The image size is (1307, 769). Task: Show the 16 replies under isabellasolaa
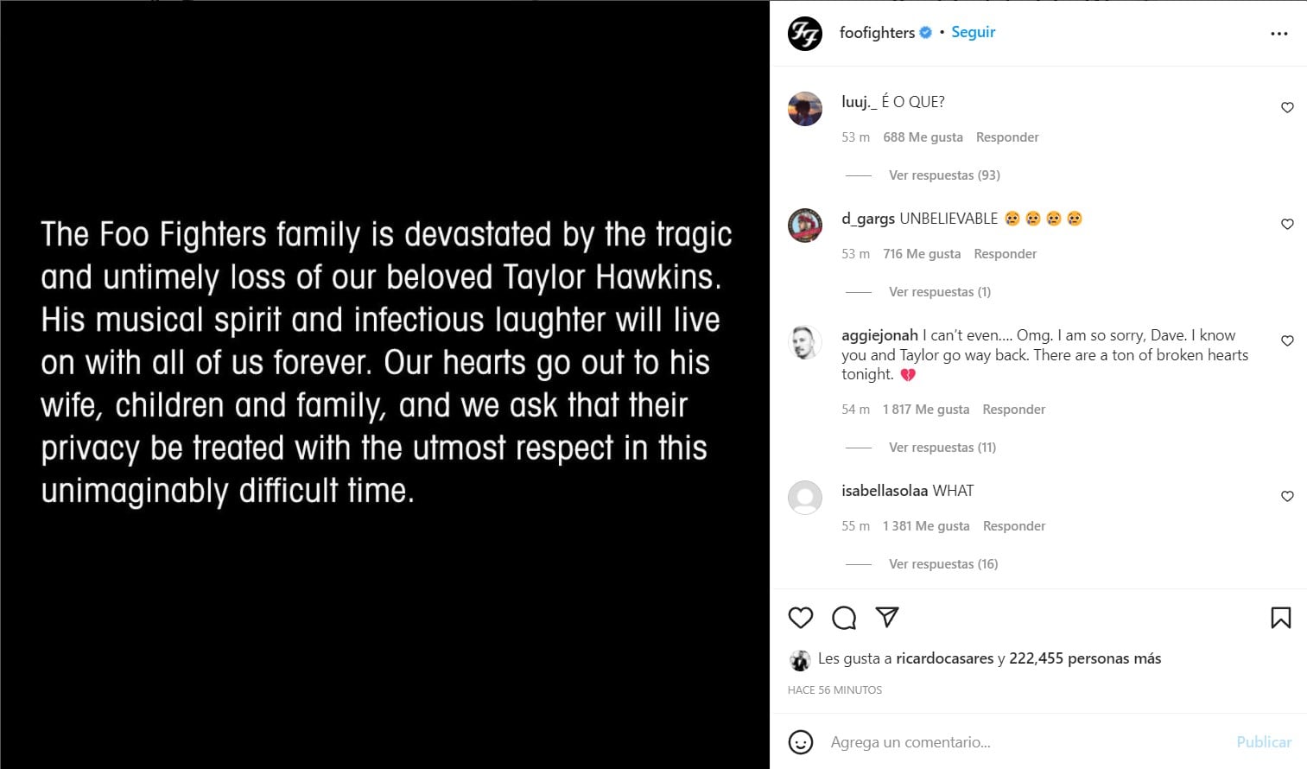tap(943, 564)
